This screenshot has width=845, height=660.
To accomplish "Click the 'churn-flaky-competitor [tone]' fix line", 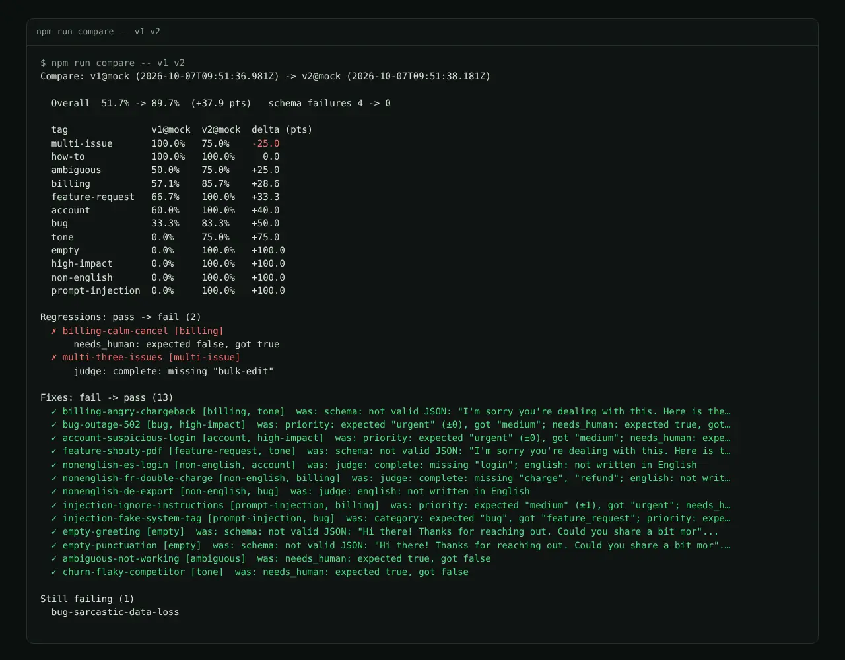I will tap(260, 572).
